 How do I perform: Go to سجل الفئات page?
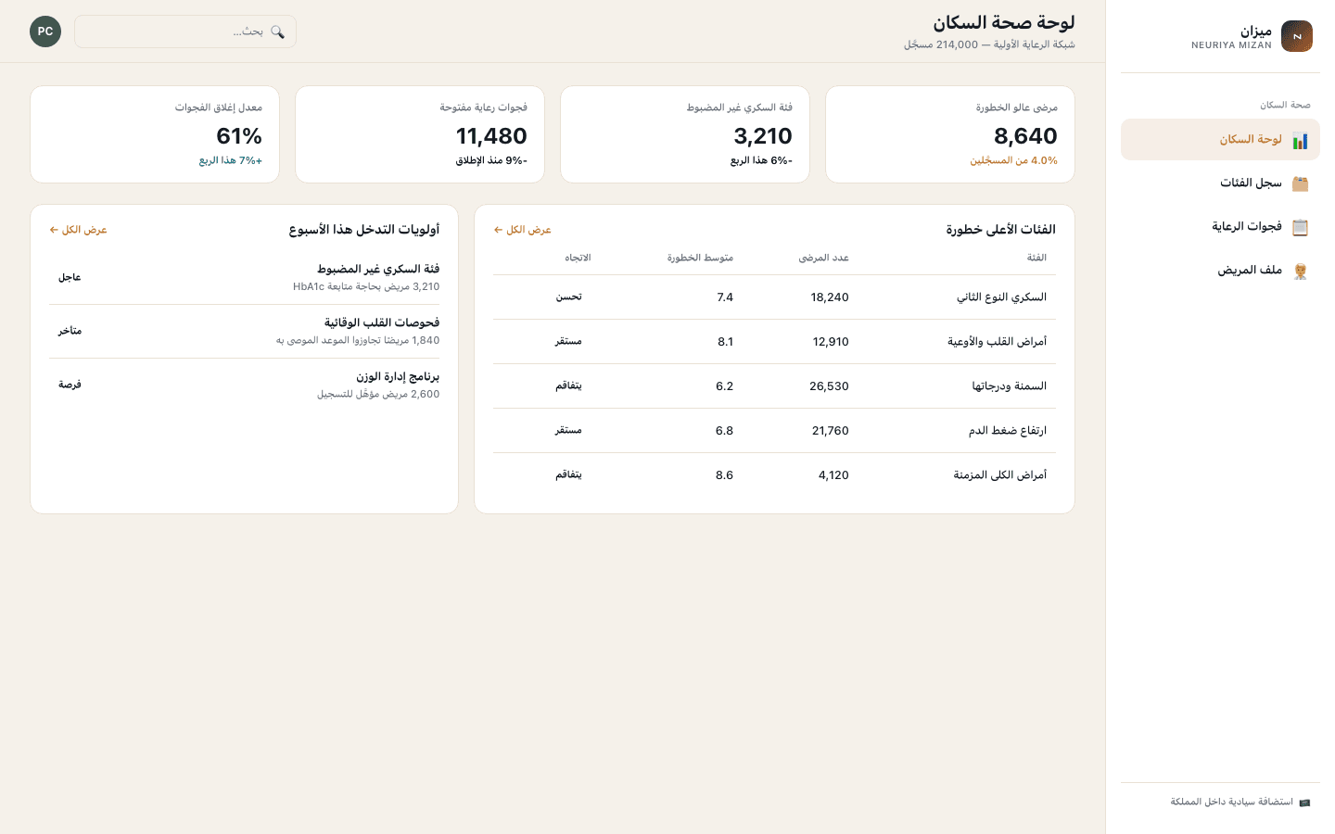1220,183
